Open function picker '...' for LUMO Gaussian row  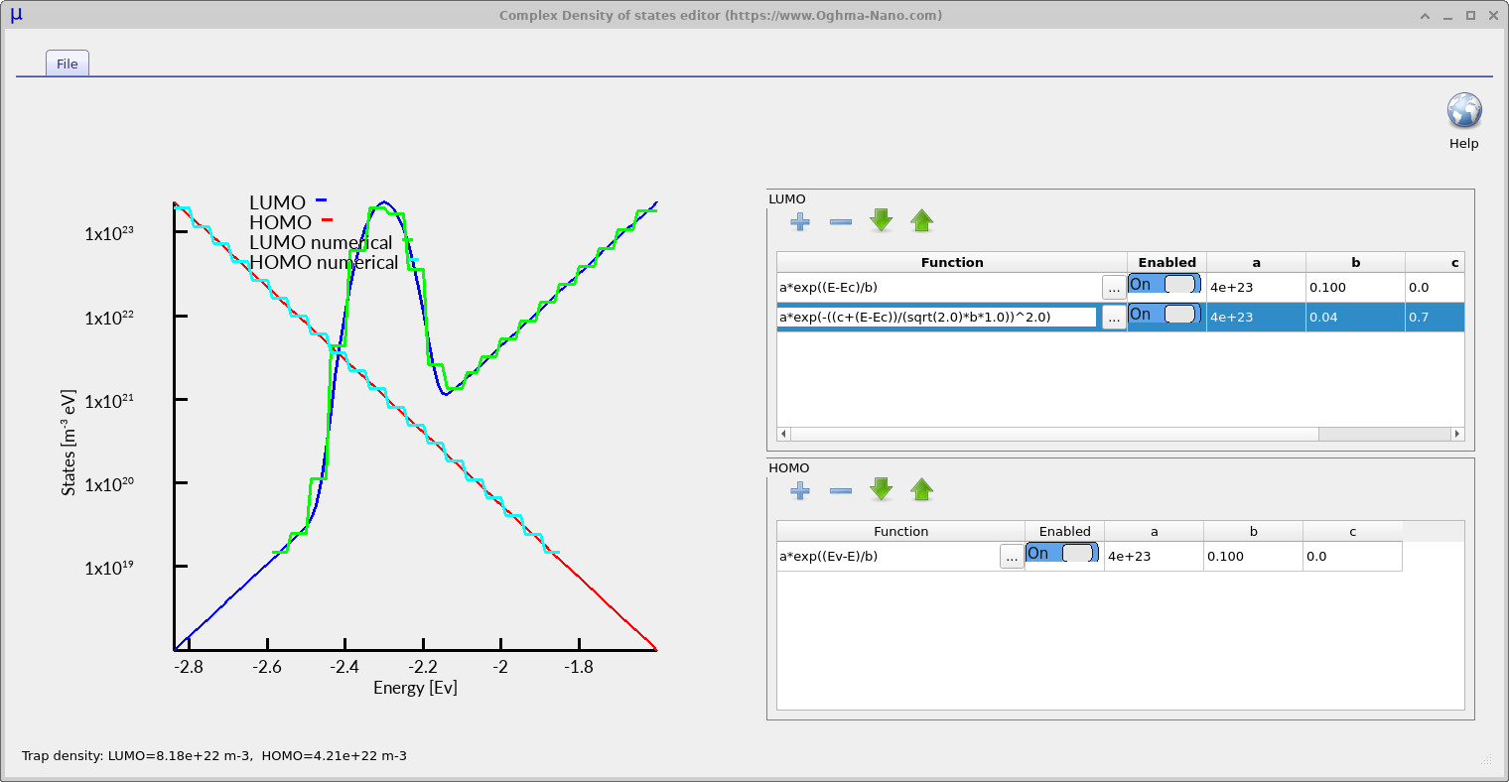1114,318
